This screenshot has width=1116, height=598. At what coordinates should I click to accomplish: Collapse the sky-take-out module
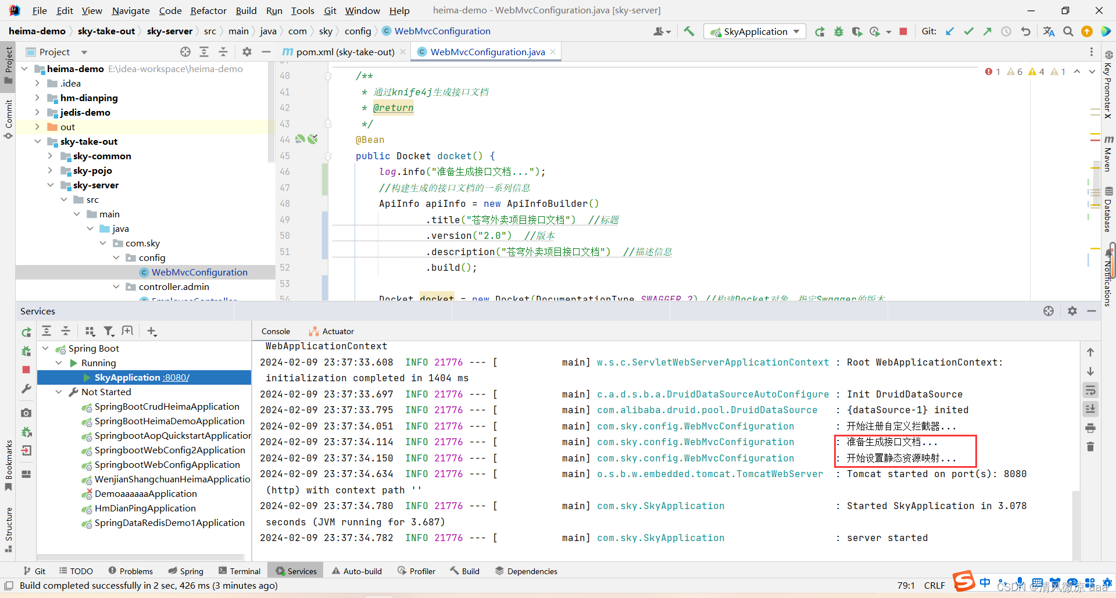pos(37,141)
